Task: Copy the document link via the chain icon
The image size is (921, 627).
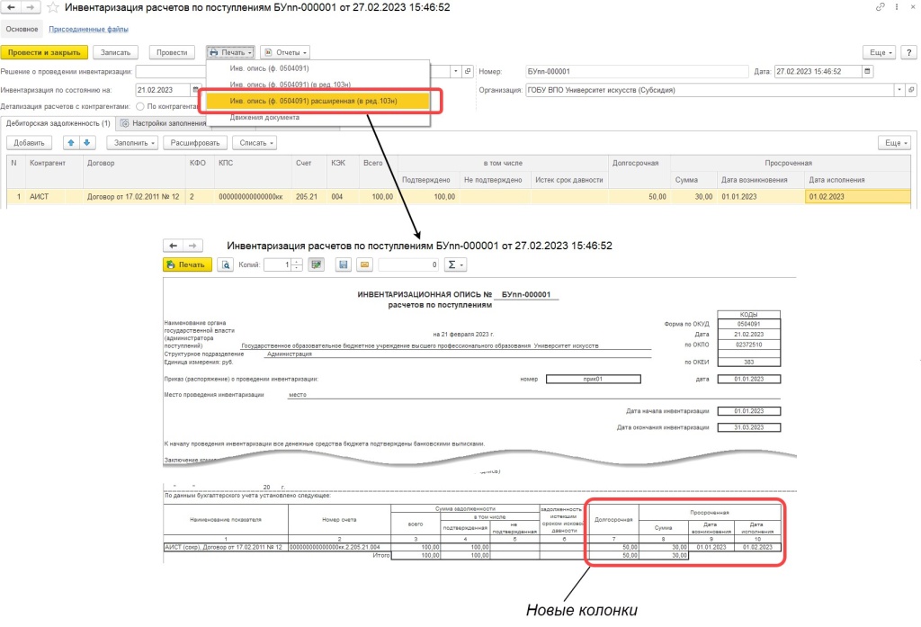Action: (x=880, y=7)
